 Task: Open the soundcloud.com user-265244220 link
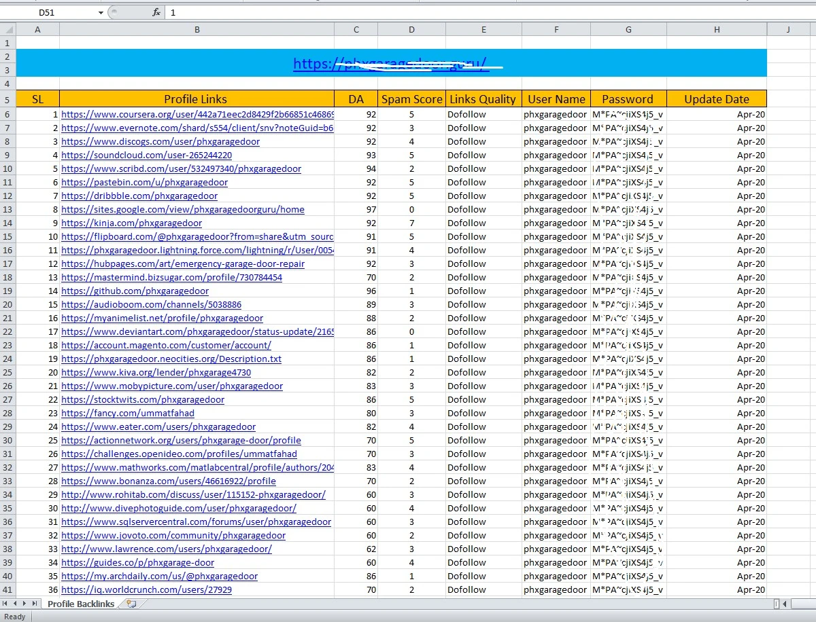[146, 155]
